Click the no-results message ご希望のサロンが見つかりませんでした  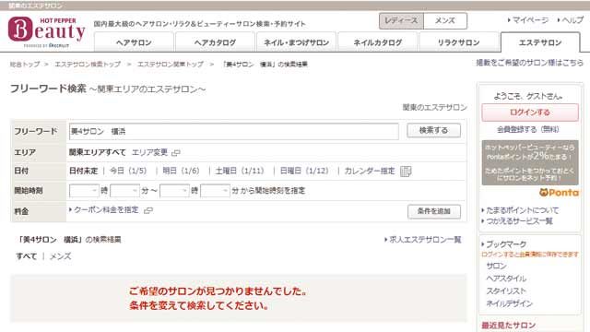[x=218, y=291]
